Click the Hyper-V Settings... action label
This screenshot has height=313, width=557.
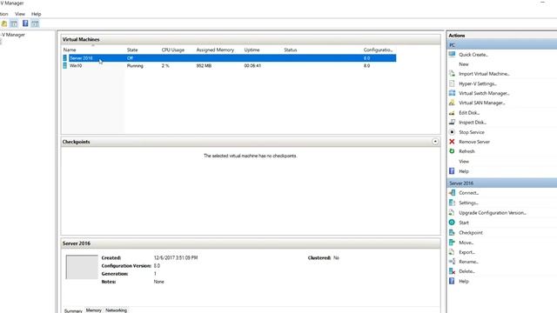478,83
